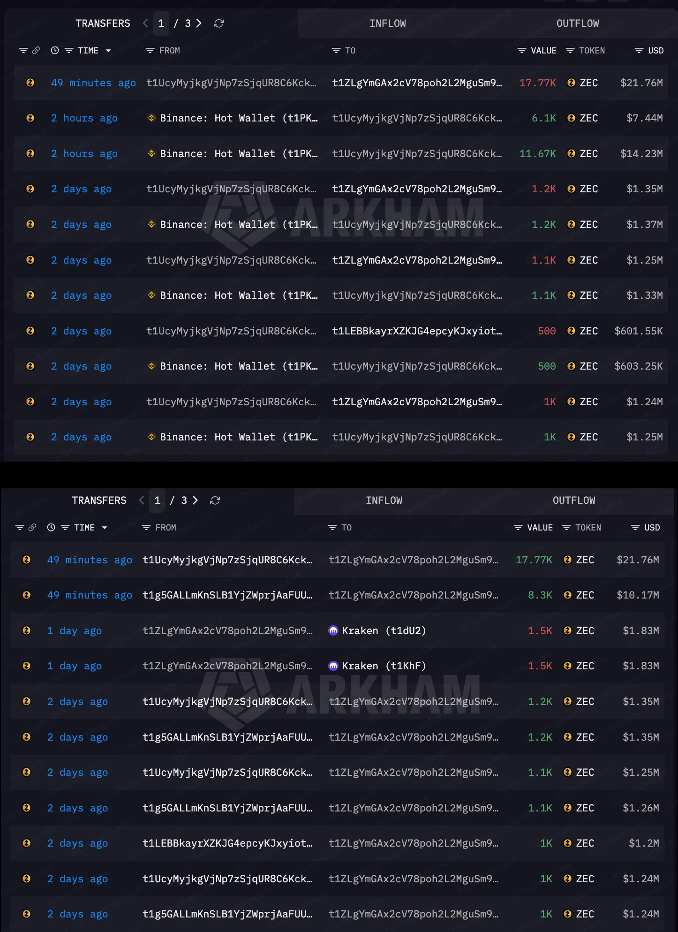This screenshot has height=932, width=678.
Task: Open the USD column filter in lower table
Action: click(635, 527)
